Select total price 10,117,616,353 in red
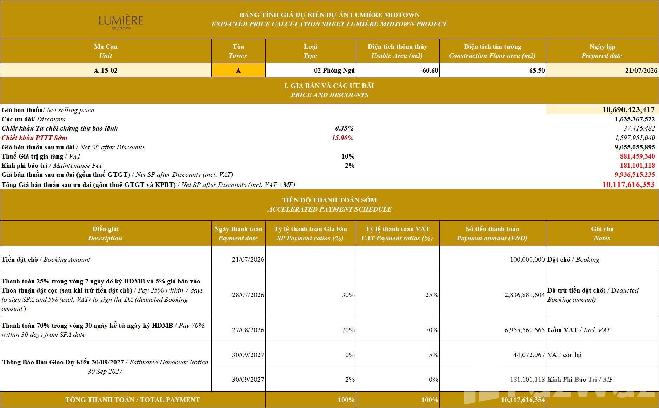The image size is (659, 408). 628,185
